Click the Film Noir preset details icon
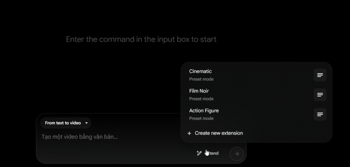Screen dimensions: 350x167 pyautogui.click(x=320, y=95)
